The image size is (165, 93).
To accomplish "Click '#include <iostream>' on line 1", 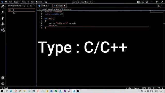I will coord(54,12).
